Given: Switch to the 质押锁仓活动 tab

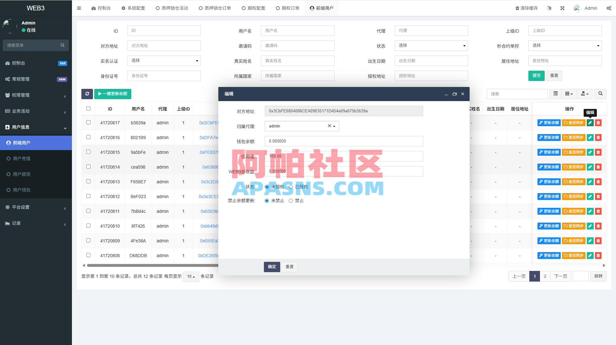Looking at the screenshot, I should pos(172,8).
